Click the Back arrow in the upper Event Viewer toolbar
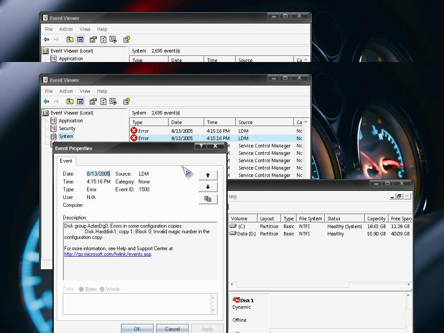This screenshot has height=333, width=444. (x=46, y=39)
